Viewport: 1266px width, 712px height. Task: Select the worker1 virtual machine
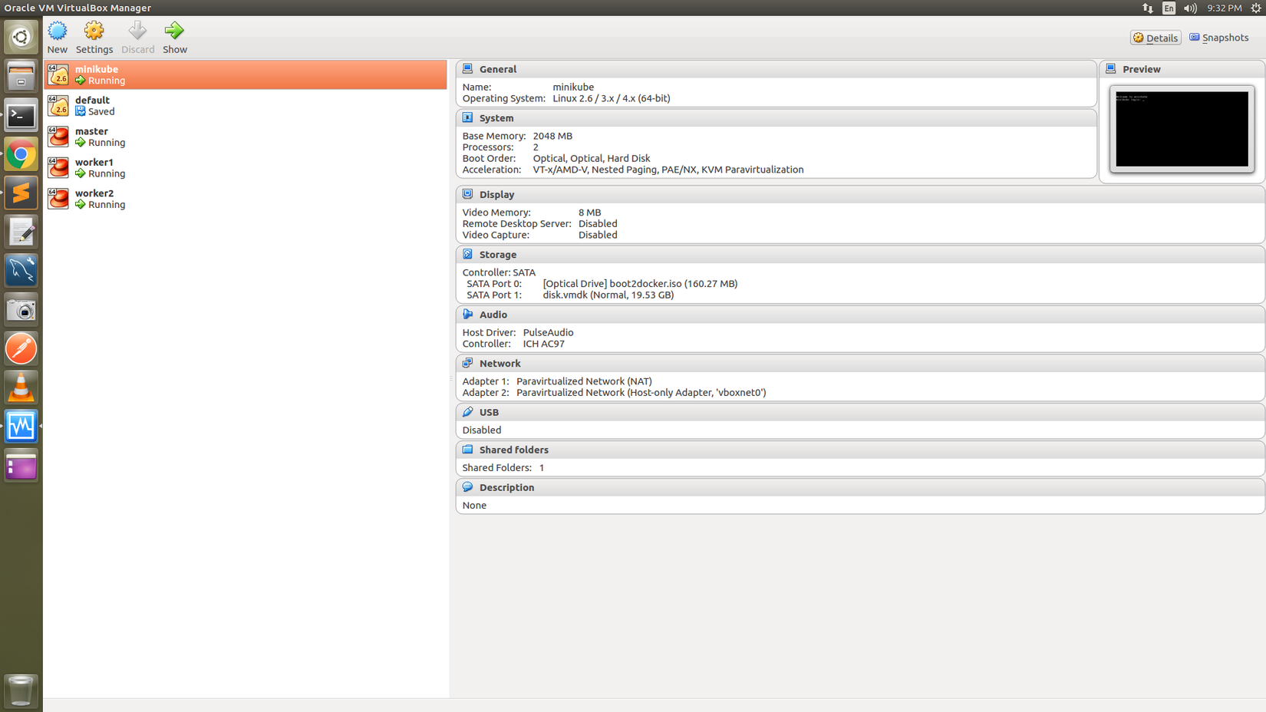(246, 168)
